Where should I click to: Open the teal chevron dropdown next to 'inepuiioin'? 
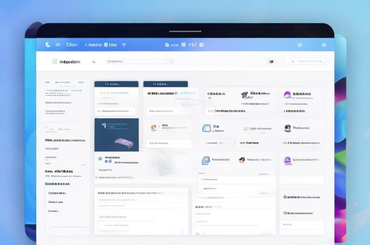93,62
